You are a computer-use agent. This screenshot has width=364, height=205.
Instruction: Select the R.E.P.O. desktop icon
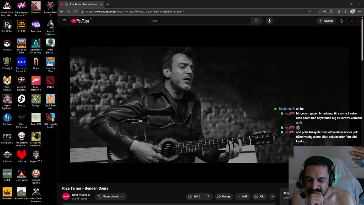coord(22,26)
